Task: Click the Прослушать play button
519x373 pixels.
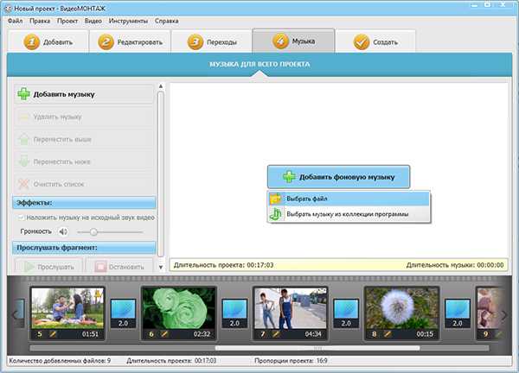Action: click(48, 266)
